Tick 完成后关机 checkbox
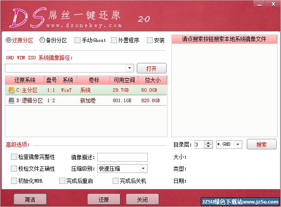Image resolution: width=281 pixels, height=207 pixels. [116, 181]
